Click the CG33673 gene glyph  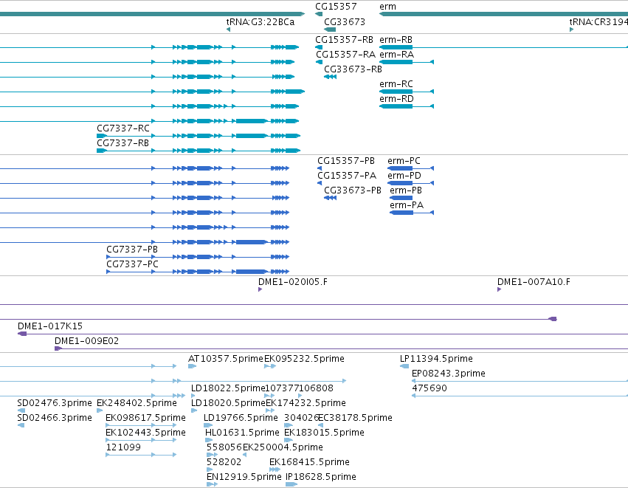coord(330,30)
